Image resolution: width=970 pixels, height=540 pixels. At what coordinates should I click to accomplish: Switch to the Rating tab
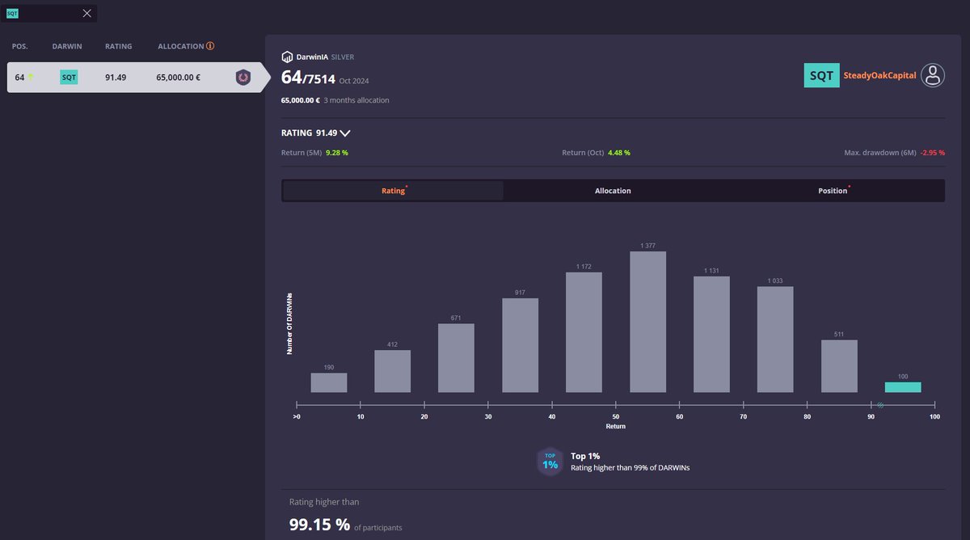tap(394, 191)
